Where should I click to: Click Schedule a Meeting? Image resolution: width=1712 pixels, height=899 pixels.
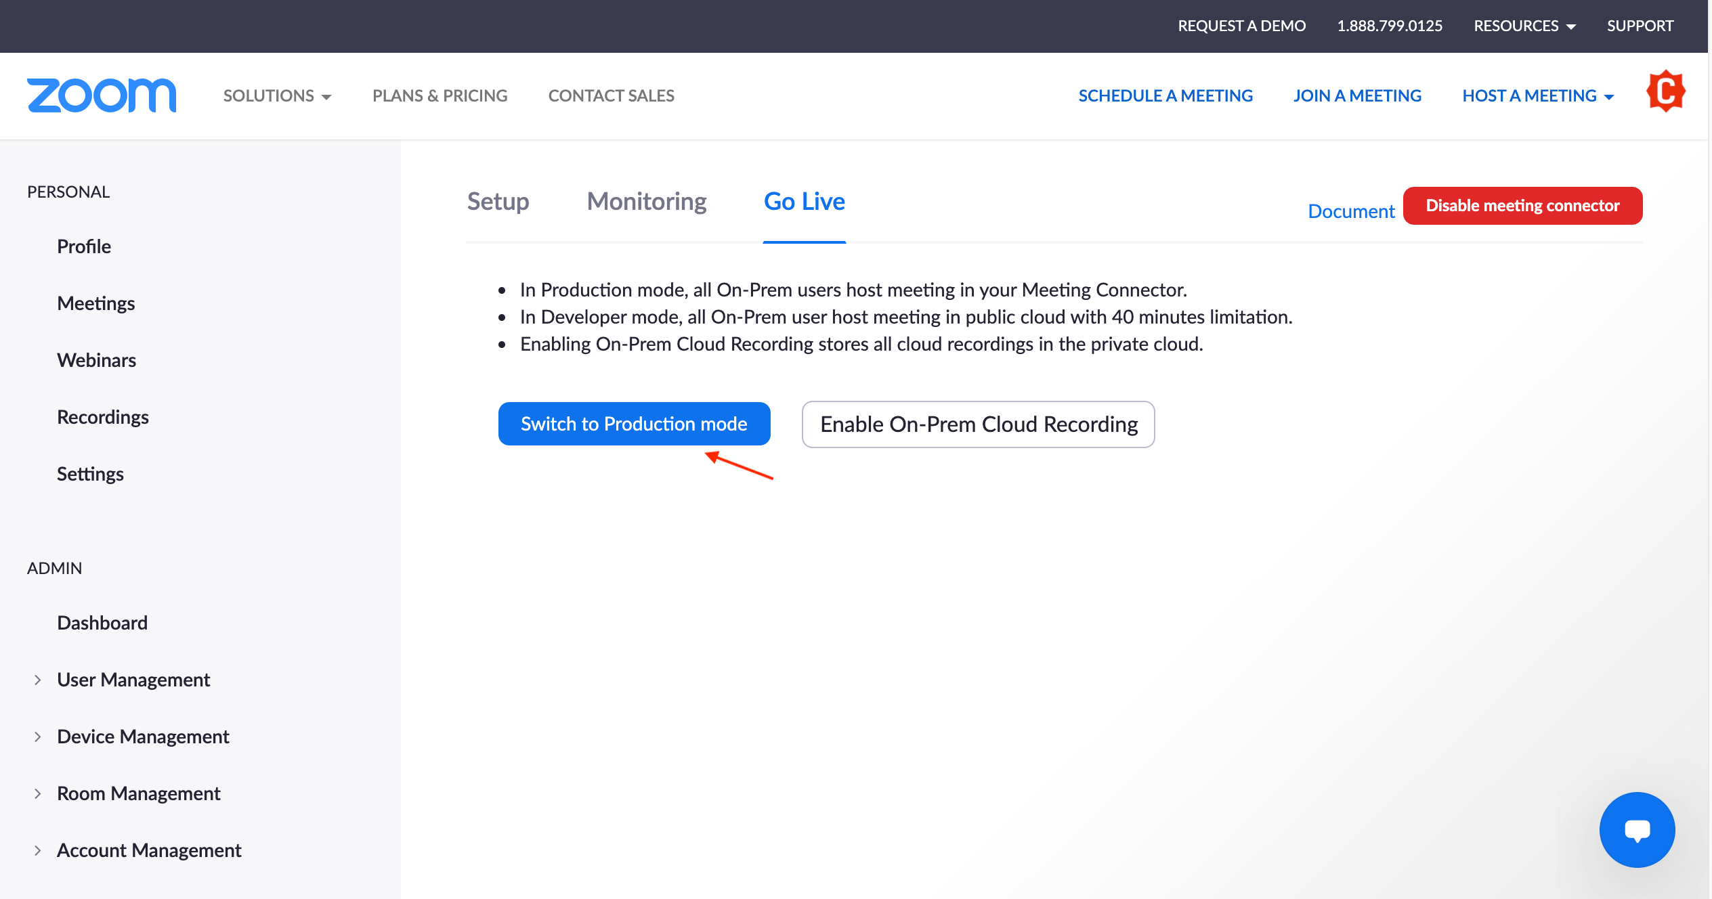pyautogui.click(x=1165, y=95)
